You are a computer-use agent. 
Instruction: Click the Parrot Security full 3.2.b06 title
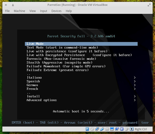coord(81,36)
